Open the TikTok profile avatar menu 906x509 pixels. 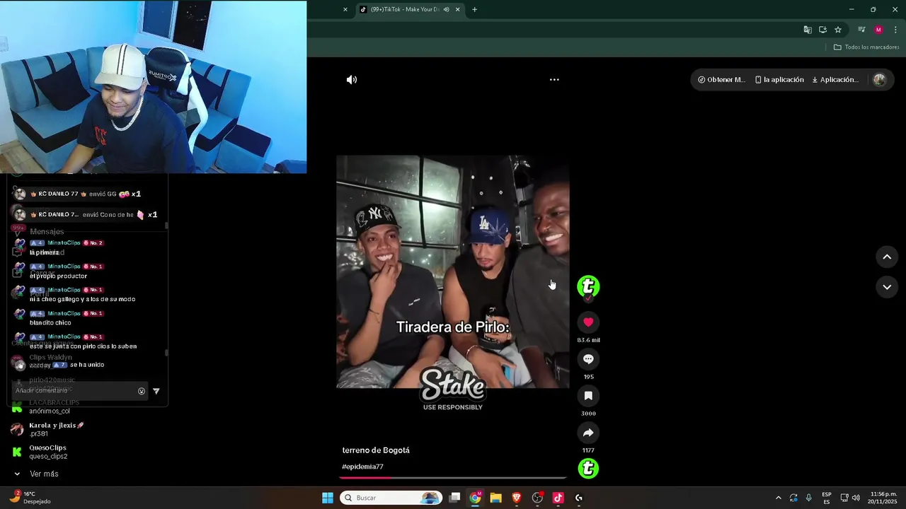[879, 80]
